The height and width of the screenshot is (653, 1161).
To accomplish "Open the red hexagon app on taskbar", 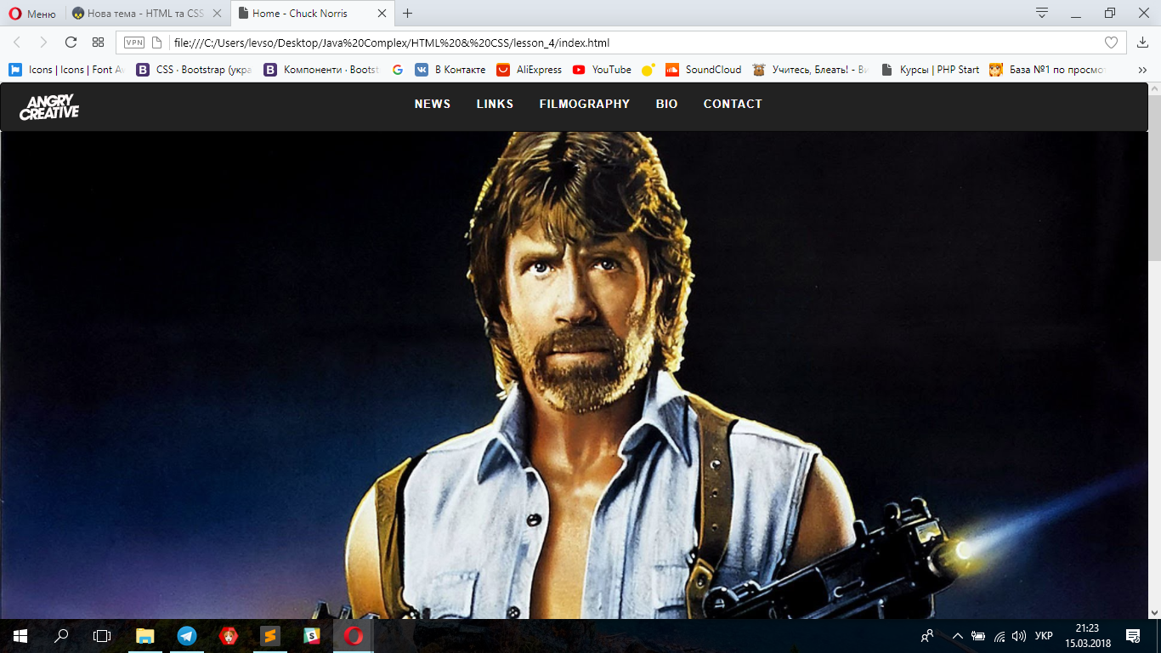I will [228, 636].
